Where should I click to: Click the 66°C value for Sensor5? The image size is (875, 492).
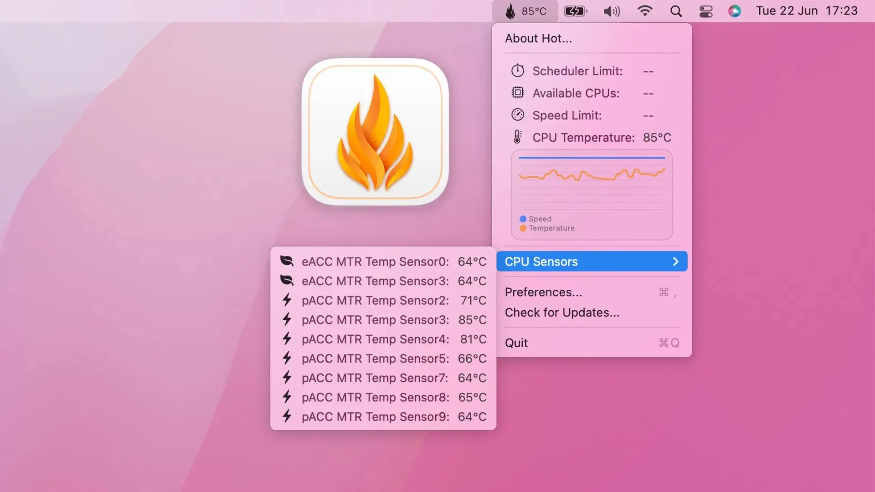tap(472, 359)
